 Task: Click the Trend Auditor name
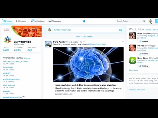[59, 42]
